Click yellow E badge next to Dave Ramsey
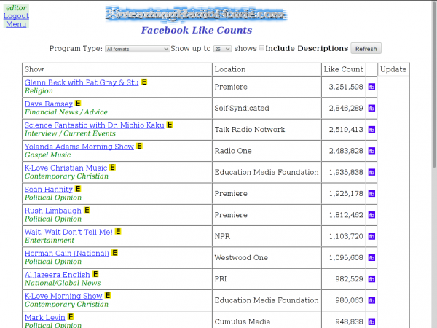The image size is (437, 328). (x=78, y=104)
